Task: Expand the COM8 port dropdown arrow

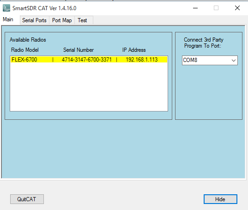Action: [234, 60]
